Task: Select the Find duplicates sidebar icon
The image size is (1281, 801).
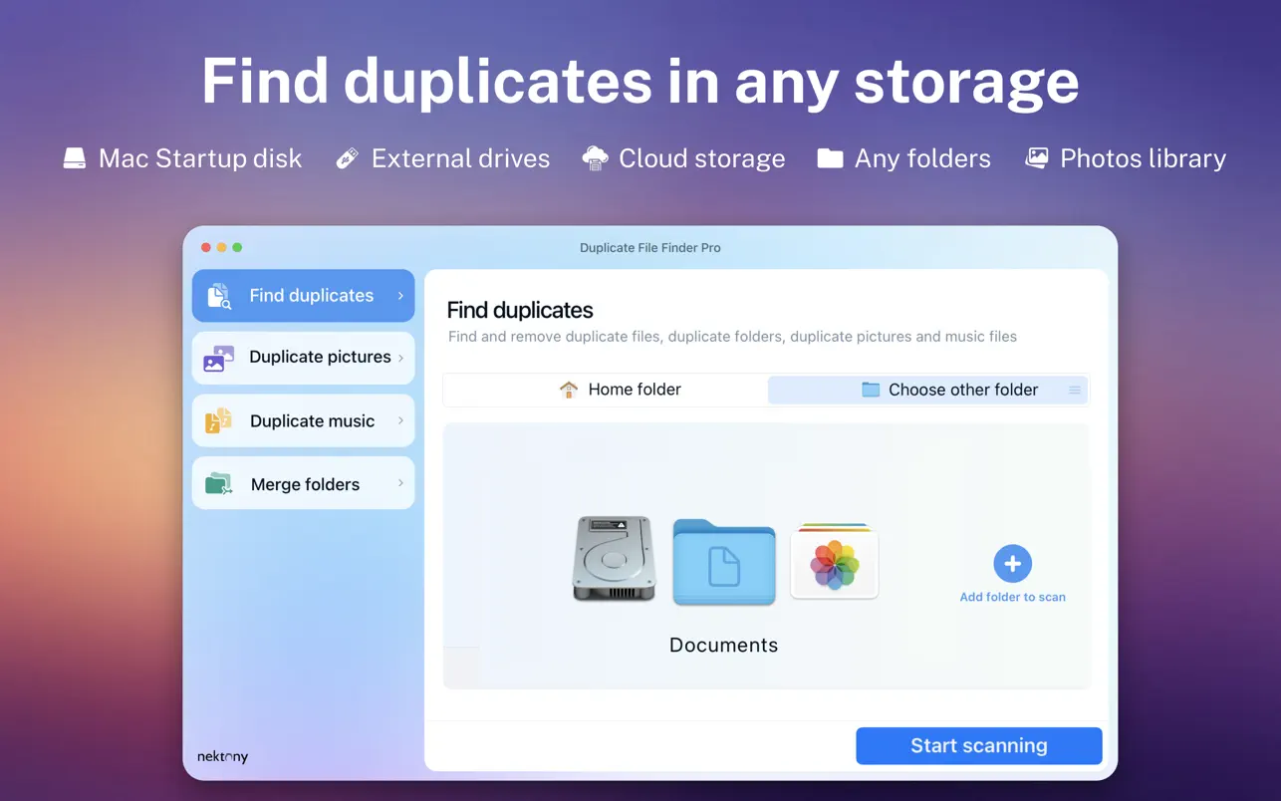Action: [x=219, y=295]
